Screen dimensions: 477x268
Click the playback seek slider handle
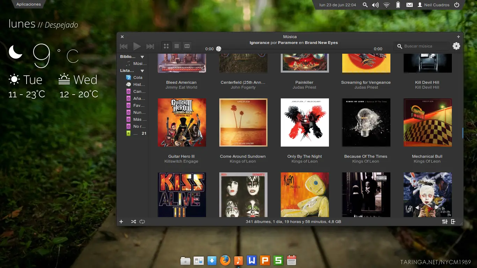(219, 49)
